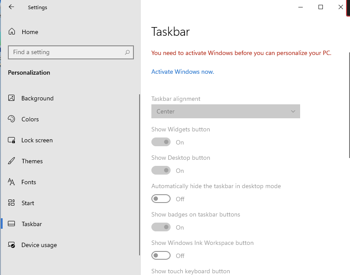Toggle the Show Widgets button switch

[x=161, y=142]
